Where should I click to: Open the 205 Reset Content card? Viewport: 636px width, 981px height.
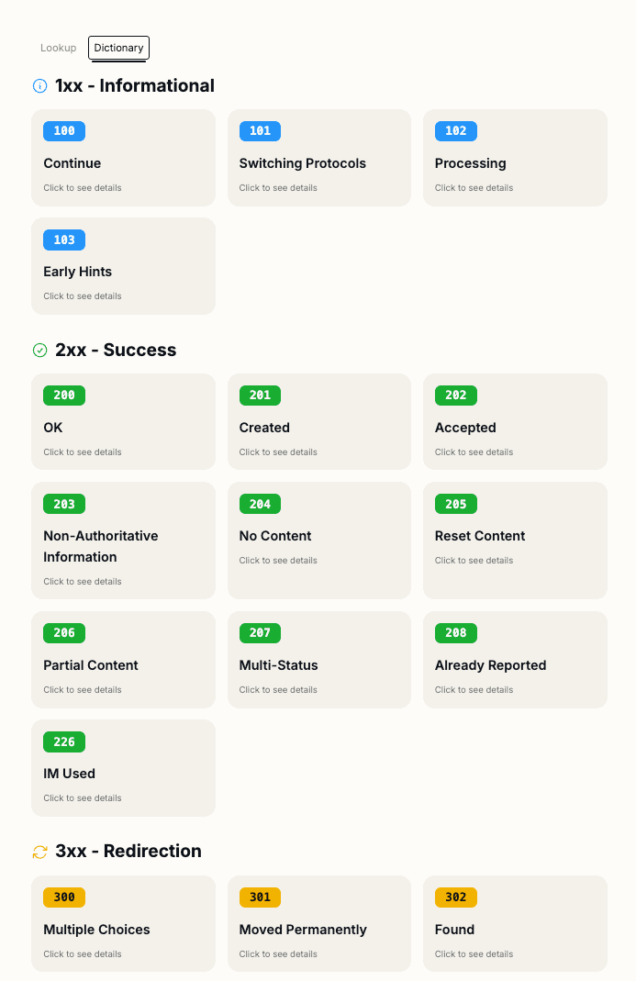point(515,540)
